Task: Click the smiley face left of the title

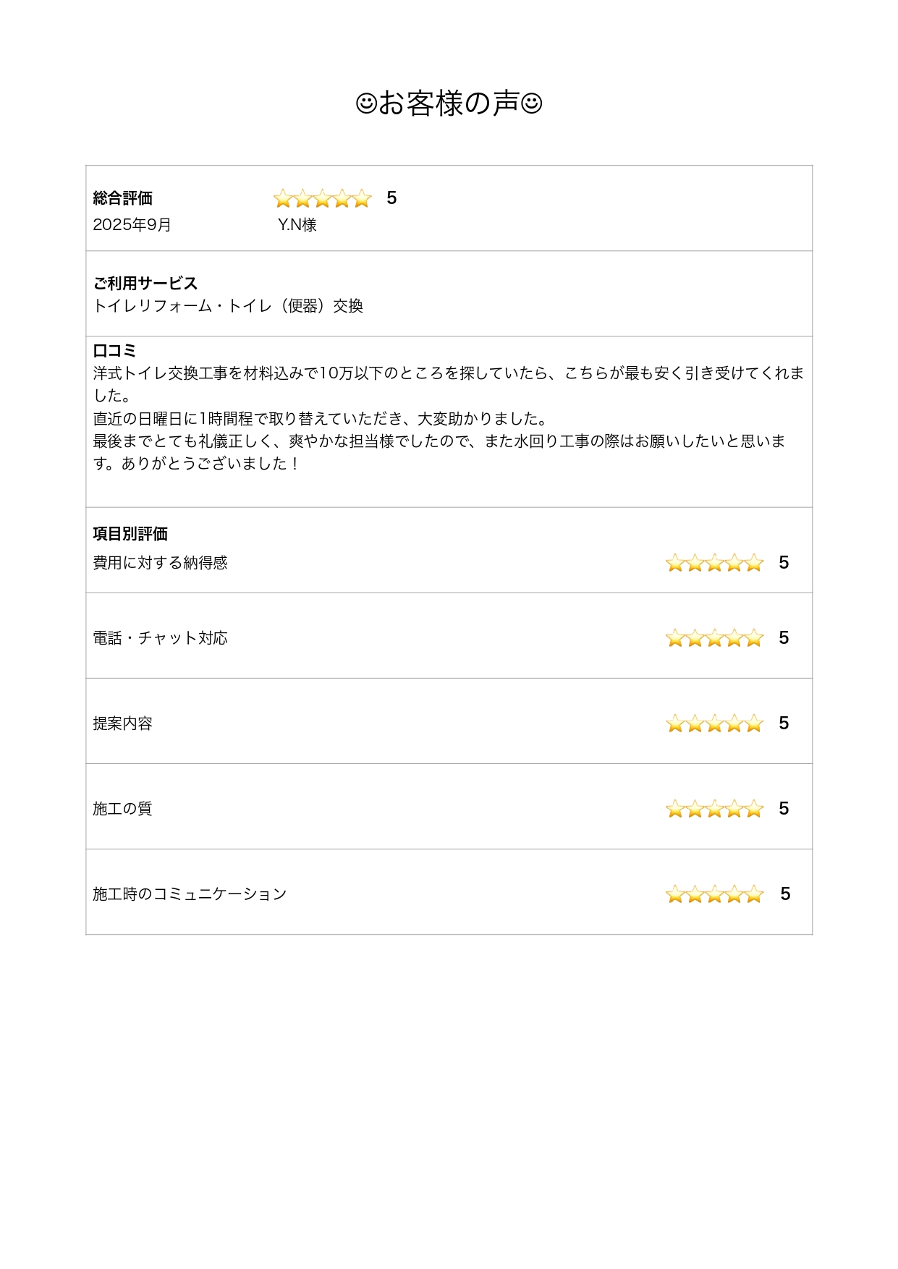Action: [x=366, y=103]
